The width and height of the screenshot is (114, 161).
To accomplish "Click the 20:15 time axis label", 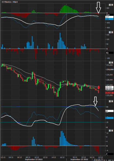I will 75,157.
